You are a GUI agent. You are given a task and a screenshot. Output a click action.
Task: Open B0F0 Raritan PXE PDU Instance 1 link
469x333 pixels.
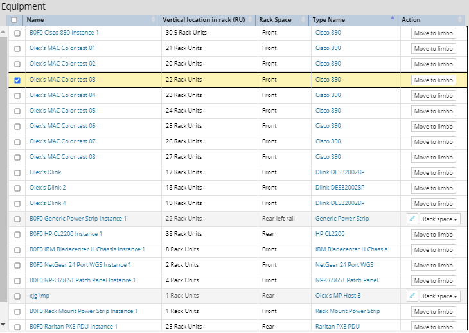pos(73,326)
